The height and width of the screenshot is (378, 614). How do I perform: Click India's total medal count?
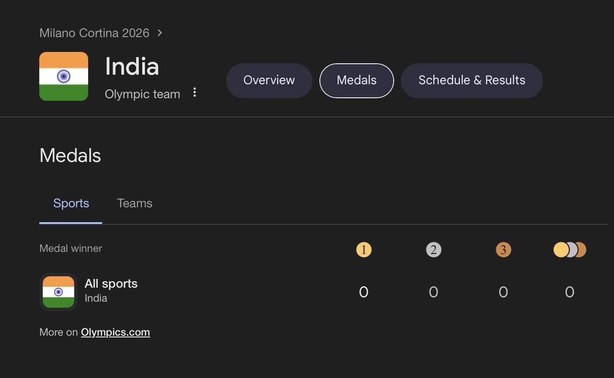tap(569, 292)
